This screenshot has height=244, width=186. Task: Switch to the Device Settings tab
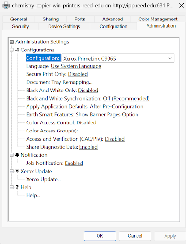click(64, 26)
